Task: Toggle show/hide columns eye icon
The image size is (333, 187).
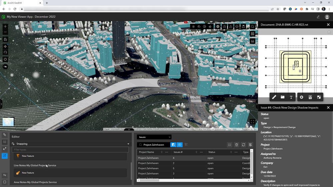Action: 250,145
